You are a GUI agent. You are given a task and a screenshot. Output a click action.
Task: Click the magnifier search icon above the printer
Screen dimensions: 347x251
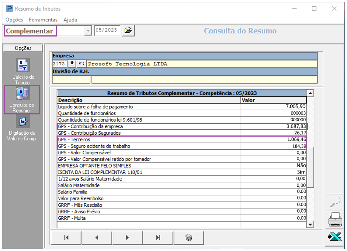tap(335, 202)
